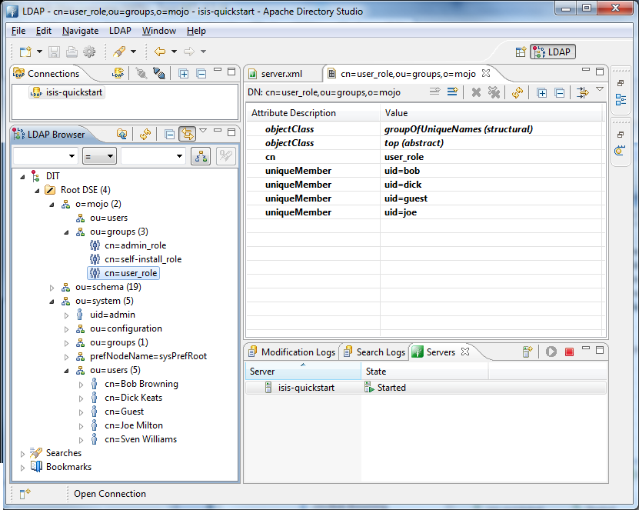This screenshot has height=510, width=639.
Task: Open the LDAP menu
Action: click(x=120, y=31)
